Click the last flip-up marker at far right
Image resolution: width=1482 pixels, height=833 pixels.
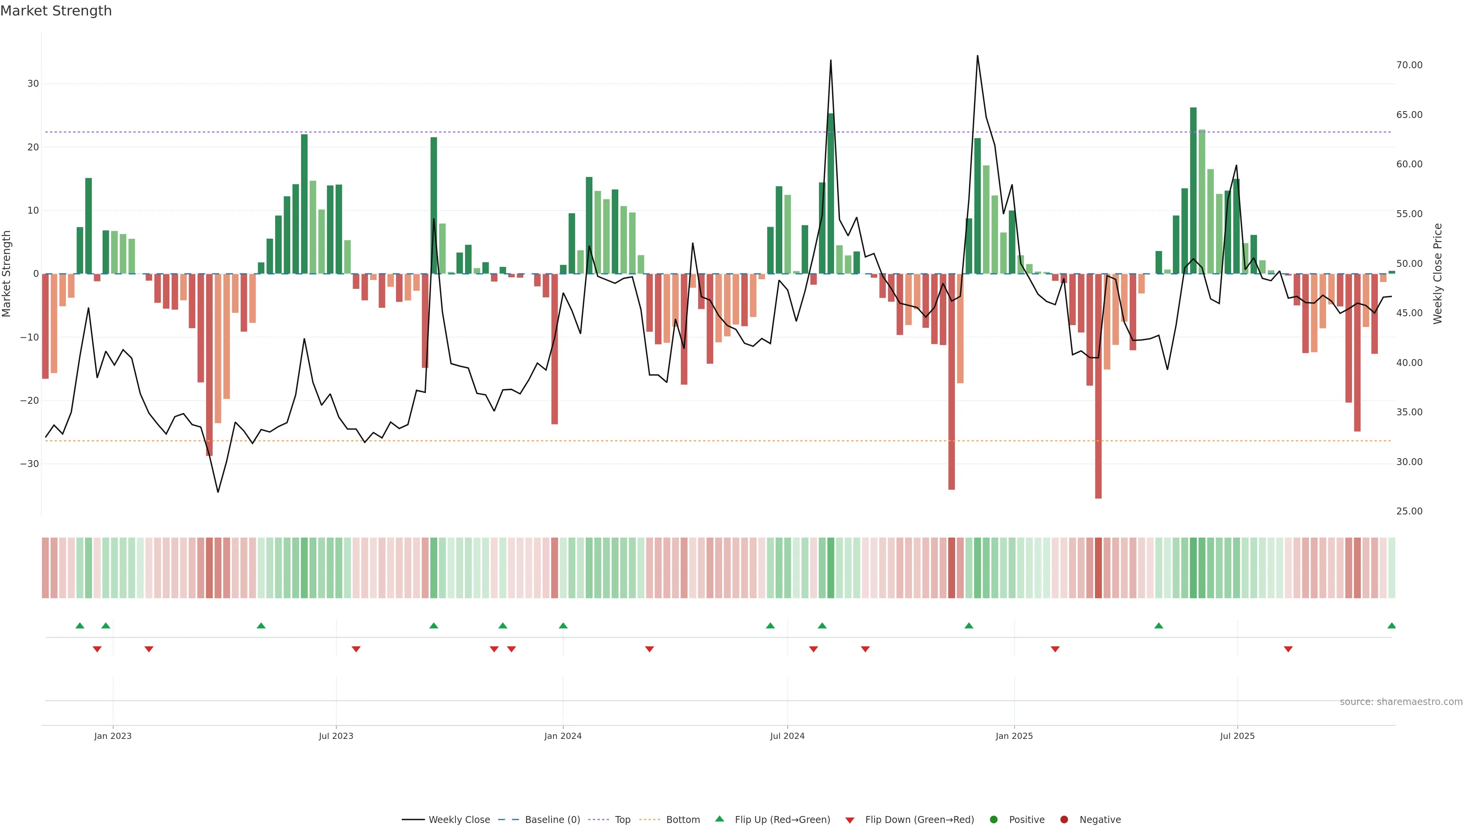[x=1391, y=626]
